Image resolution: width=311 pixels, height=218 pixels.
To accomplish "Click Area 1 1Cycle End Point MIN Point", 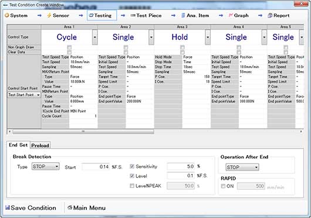I will coord(83,111).
